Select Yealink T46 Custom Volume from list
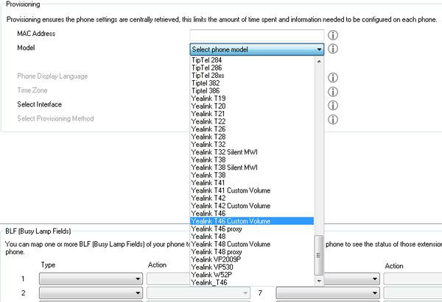 (231, 221)
